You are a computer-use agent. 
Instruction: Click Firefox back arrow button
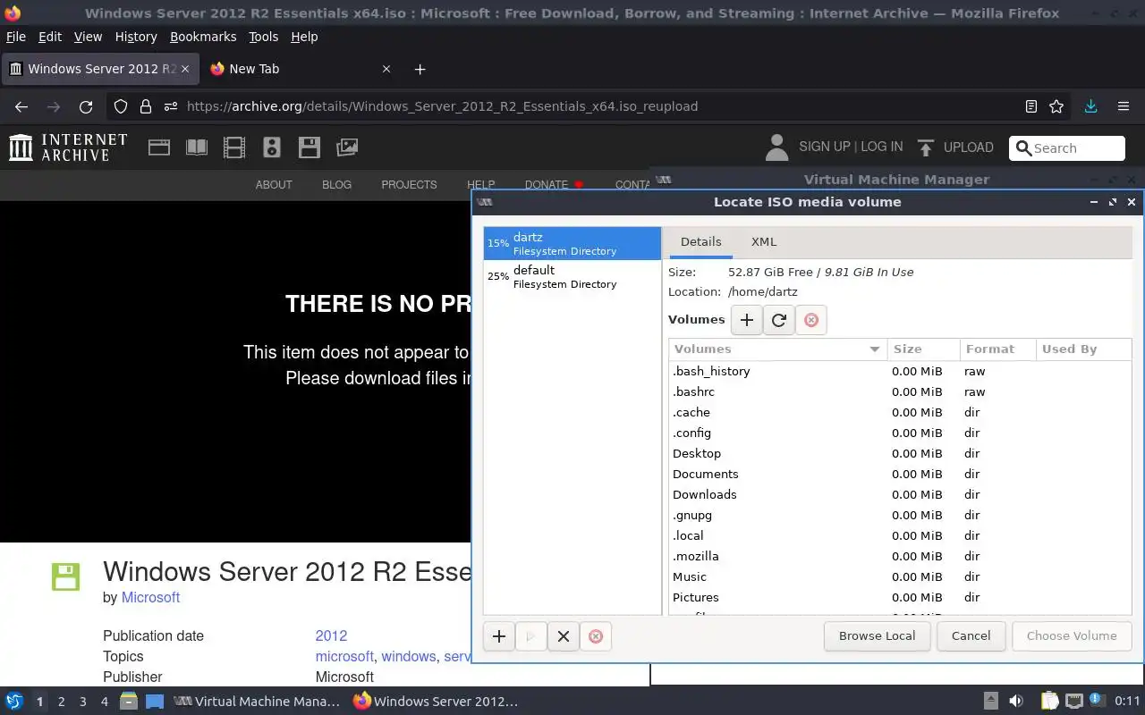click(x=21, y=106)
